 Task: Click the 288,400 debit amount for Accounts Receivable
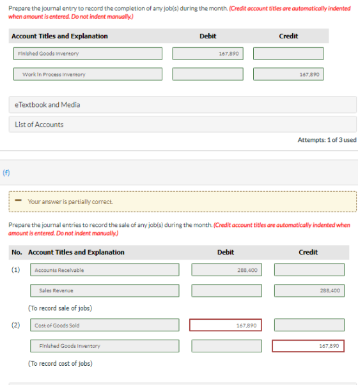226,270
